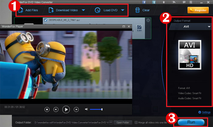
Task: Remove the DESPICABLE_ME_2_Title1.avi item with X
Action: point(148,20)
